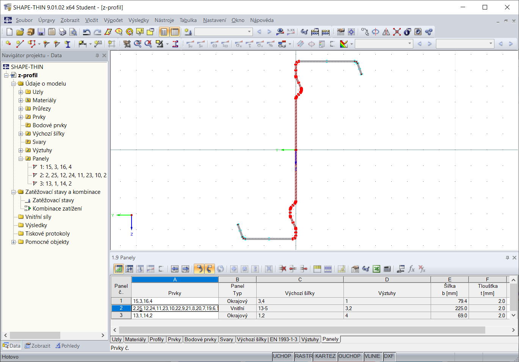This screenshot has width=519, height=362.
Task: Open a file using the folder icon
Action: point(20,32)
